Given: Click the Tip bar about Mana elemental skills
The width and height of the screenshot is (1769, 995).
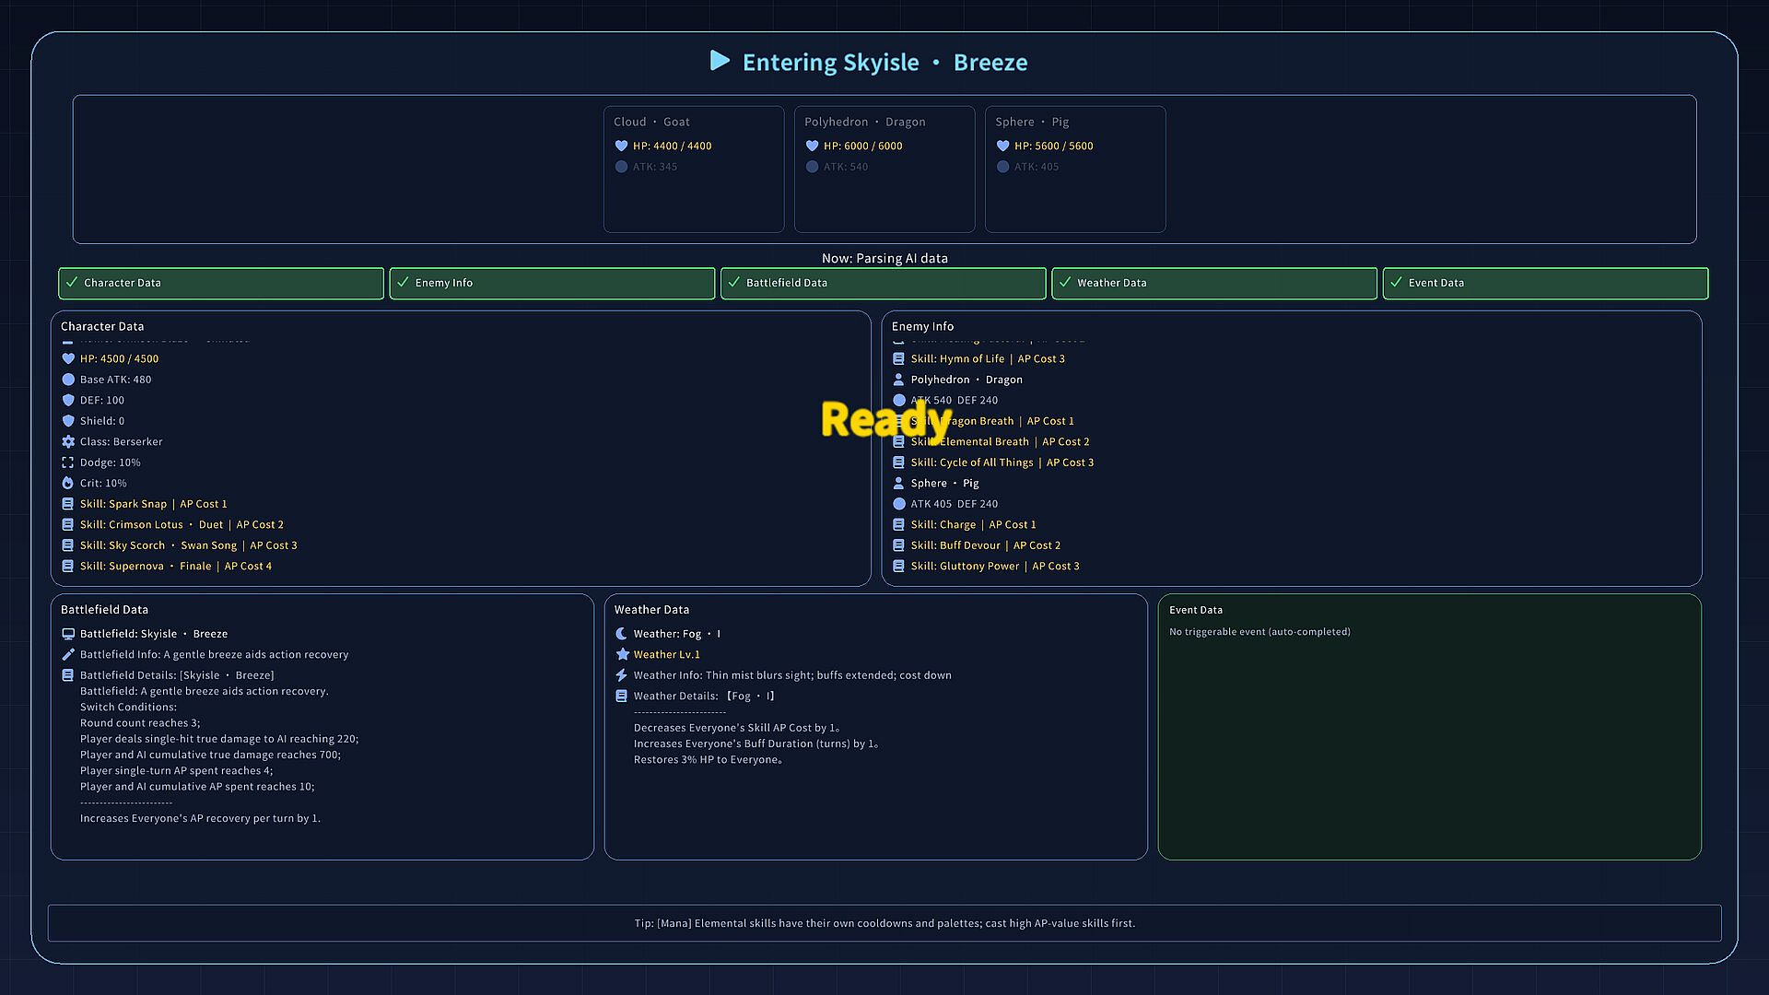Looking at the screenshot, I should (884, 923).
